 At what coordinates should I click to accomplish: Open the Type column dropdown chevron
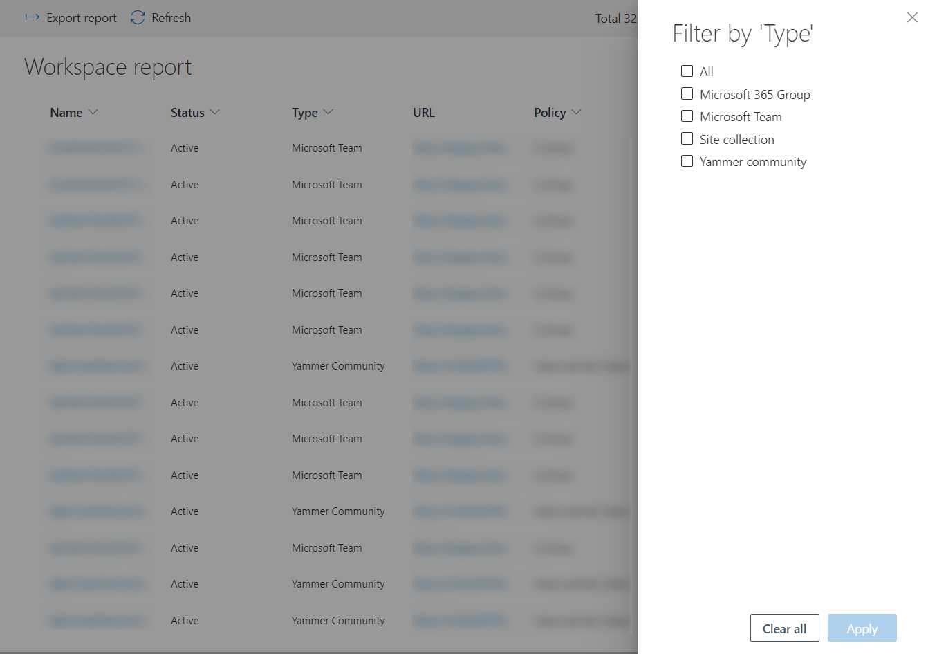click(328, 112)
